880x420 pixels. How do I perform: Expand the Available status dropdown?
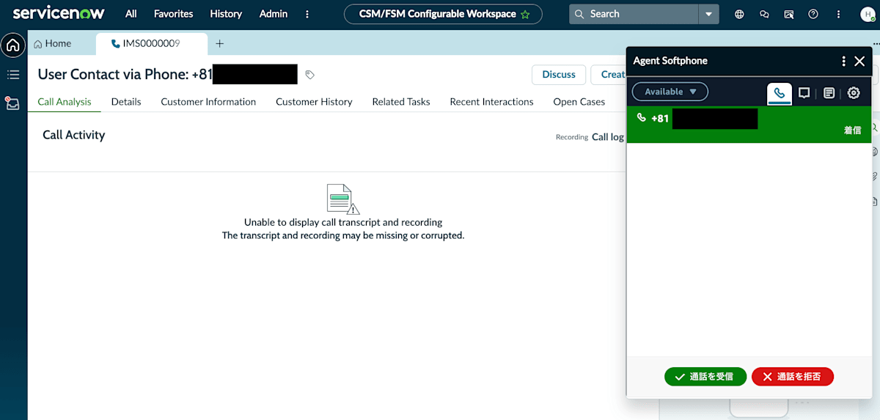pos(670,92)
